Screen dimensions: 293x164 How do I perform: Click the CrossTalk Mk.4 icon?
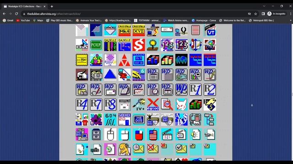pyautogui.click(x=125, y=30)
